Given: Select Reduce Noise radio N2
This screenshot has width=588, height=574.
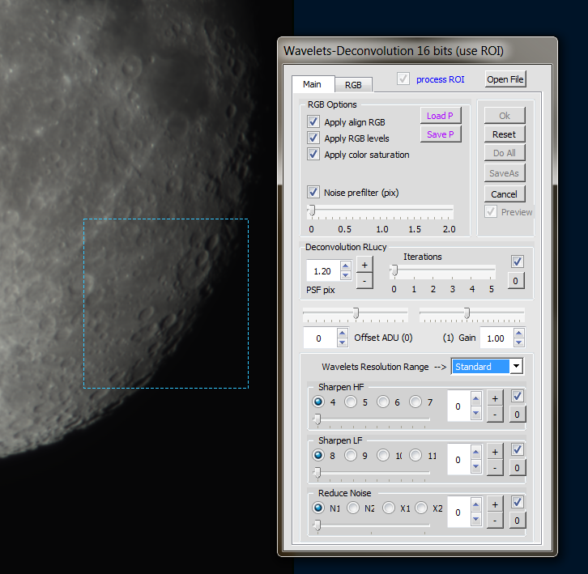Looking at the screenshot, I should point(353,508).
